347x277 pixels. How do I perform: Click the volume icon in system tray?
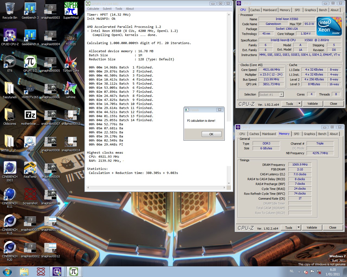pos(306,272)
